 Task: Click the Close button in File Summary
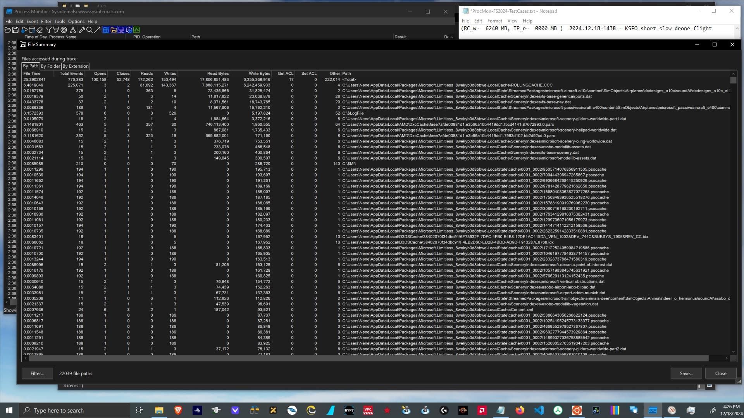tap(721, 373)
